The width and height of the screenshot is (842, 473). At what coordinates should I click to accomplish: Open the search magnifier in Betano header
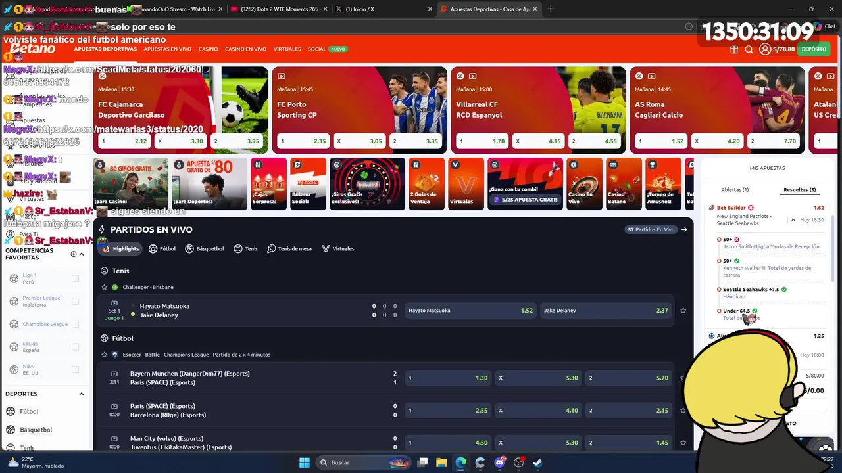coord(749,49)
